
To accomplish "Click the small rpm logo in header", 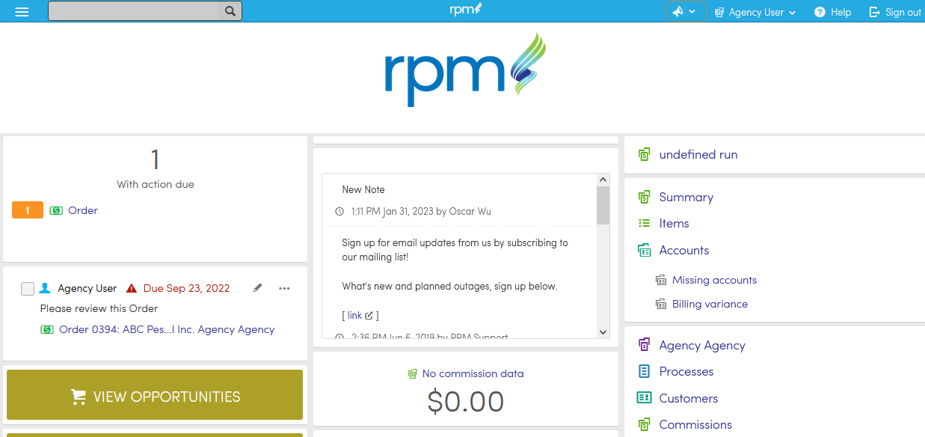I will pos(465,10).
